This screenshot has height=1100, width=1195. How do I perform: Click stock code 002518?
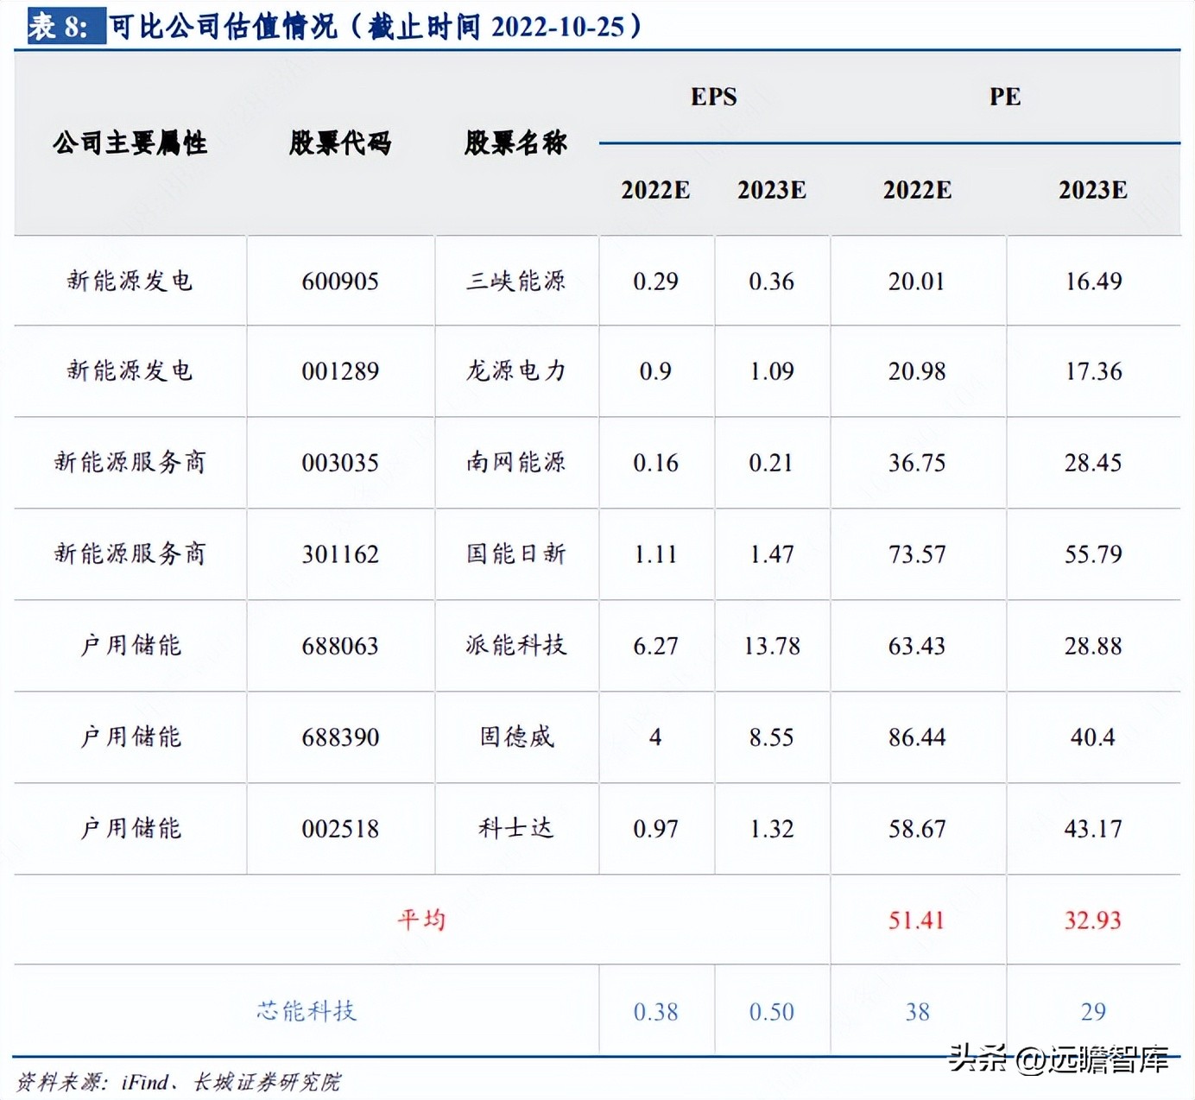coord(340,829)
